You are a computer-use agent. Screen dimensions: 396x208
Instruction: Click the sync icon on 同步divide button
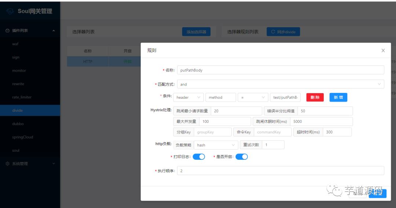(273, 32)
